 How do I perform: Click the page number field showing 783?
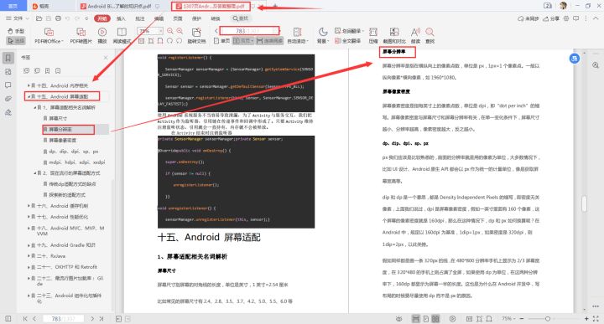249,31
